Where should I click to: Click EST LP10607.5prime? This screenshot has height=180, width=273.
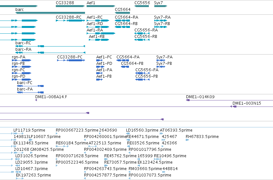pyautogui.click(x=45, y=137)
